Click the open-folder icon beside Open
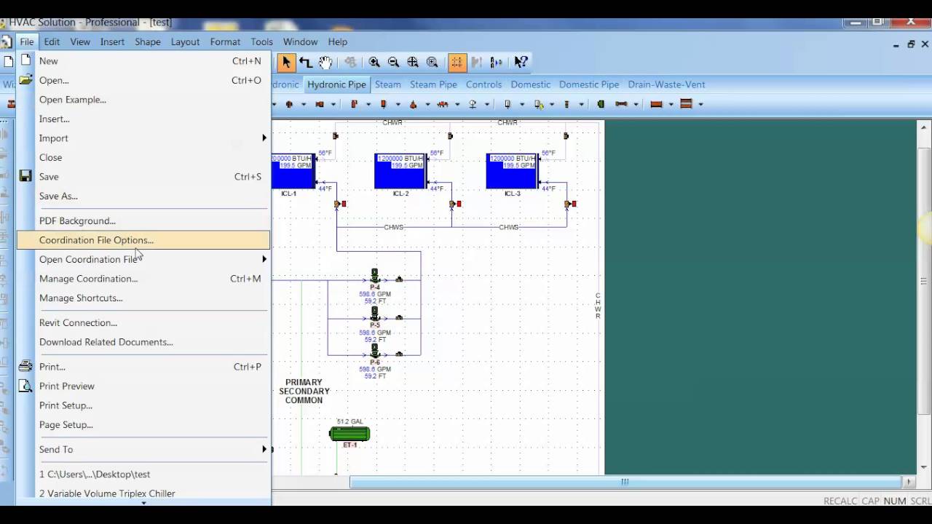The height and width of the screenshot is (524, 932). (25, 80)
